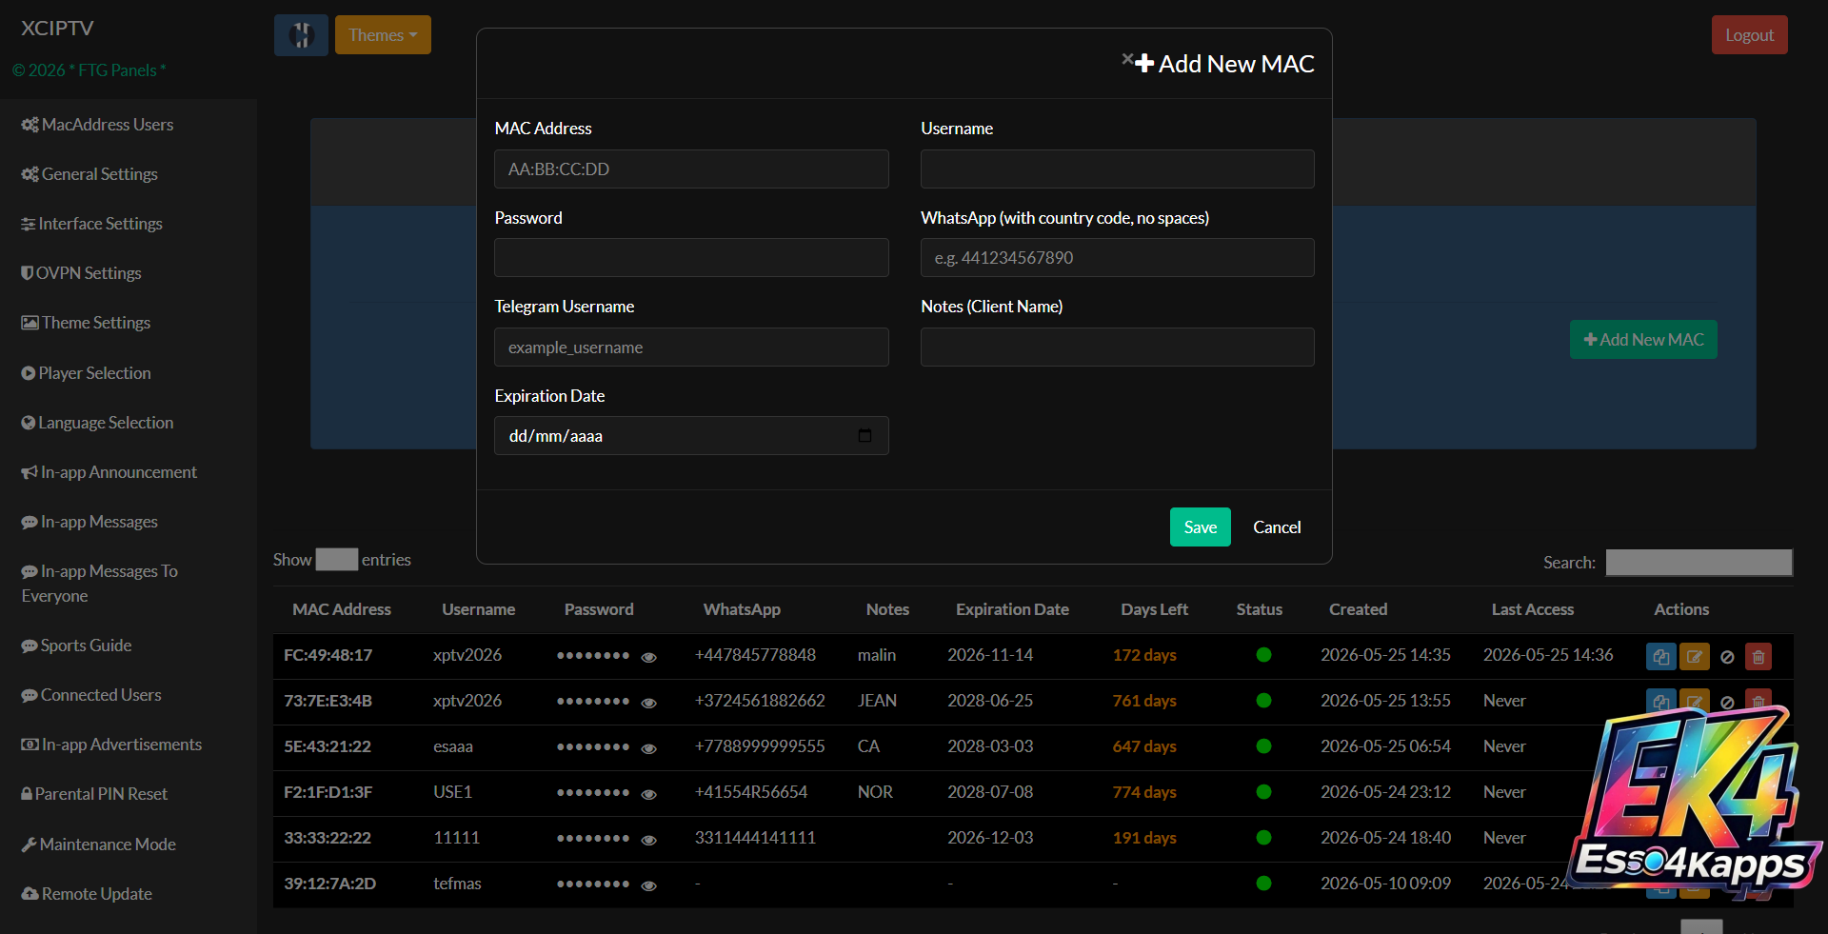The width and height of the screenshot is (1828, 934).
Task: Click WhatsApp number +3724561882662
Action: [760, 701]
